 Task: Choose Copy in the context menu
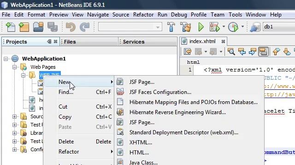[x=79, y=117]
